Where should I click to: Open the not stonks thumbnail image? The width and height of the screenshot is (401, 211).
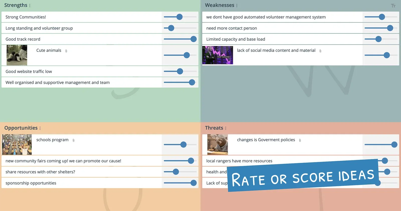tap(218, 55)
